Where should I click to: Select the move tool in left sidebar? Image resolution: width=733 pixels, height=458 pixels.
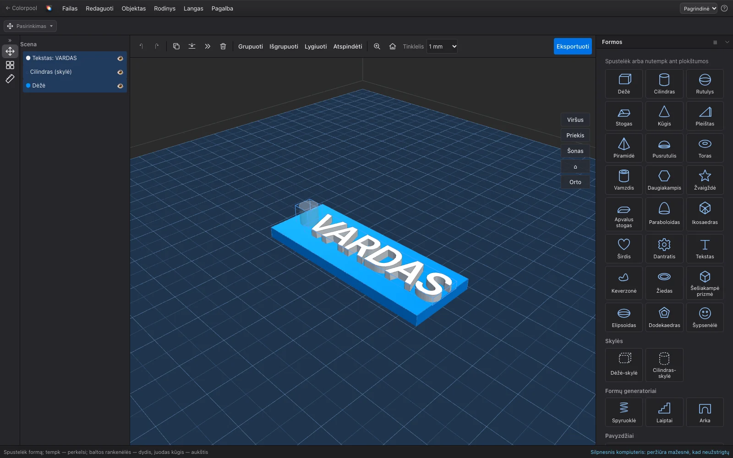point(10,51)
